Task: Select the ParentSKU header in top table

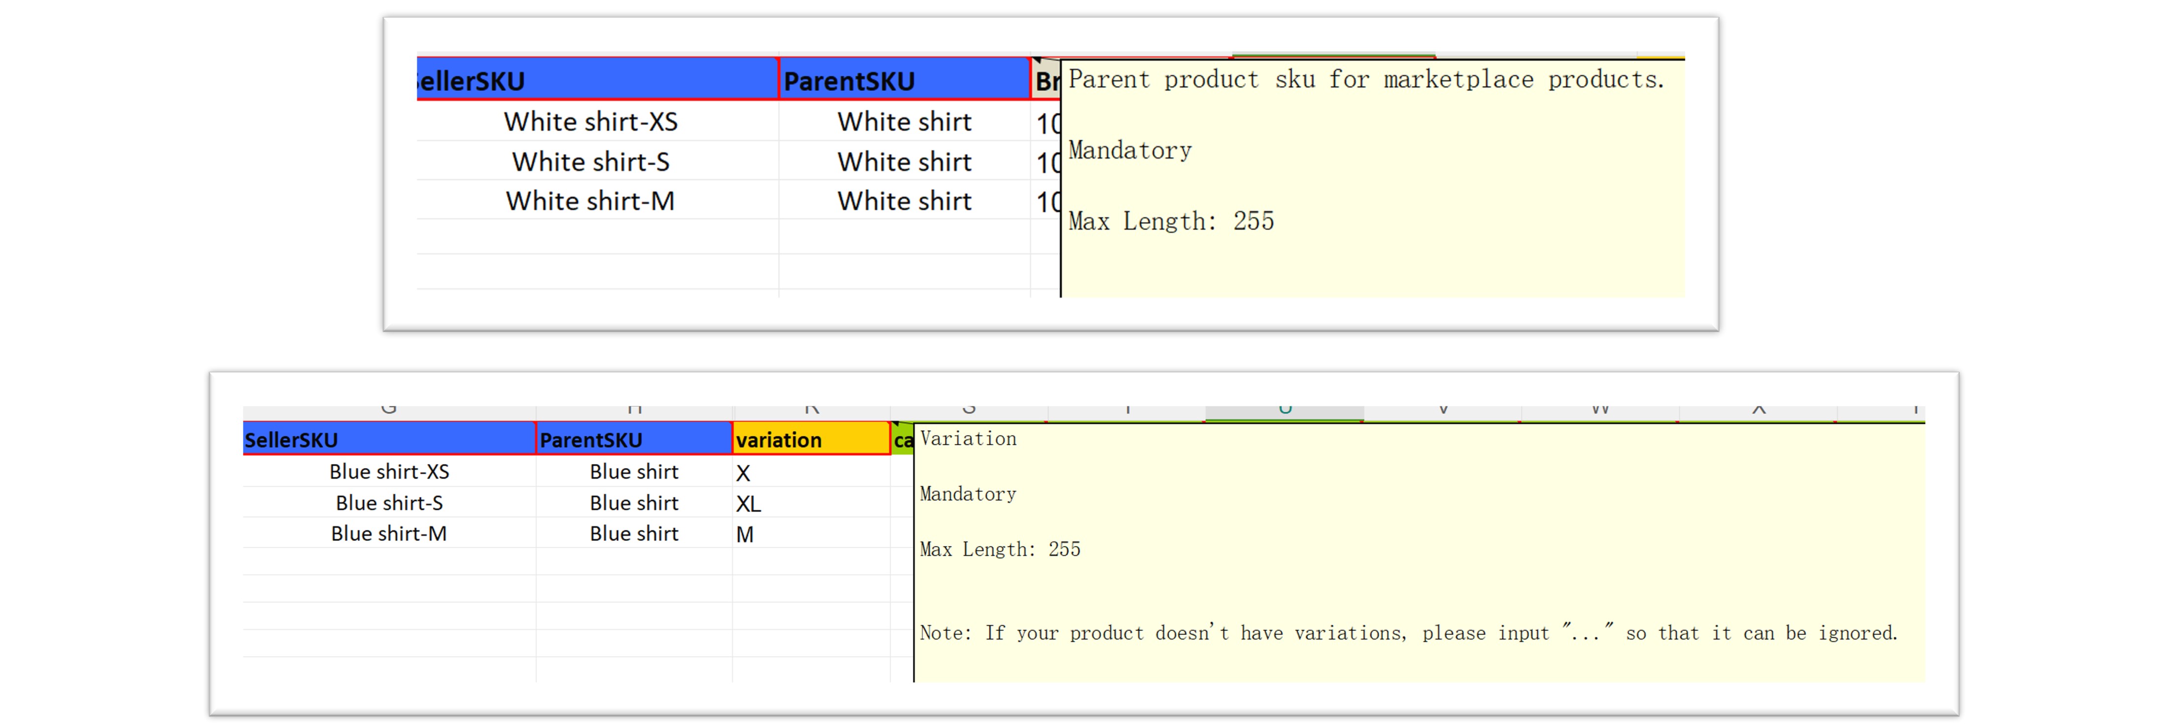Action: pyautogui.click(x=904, y=80)
